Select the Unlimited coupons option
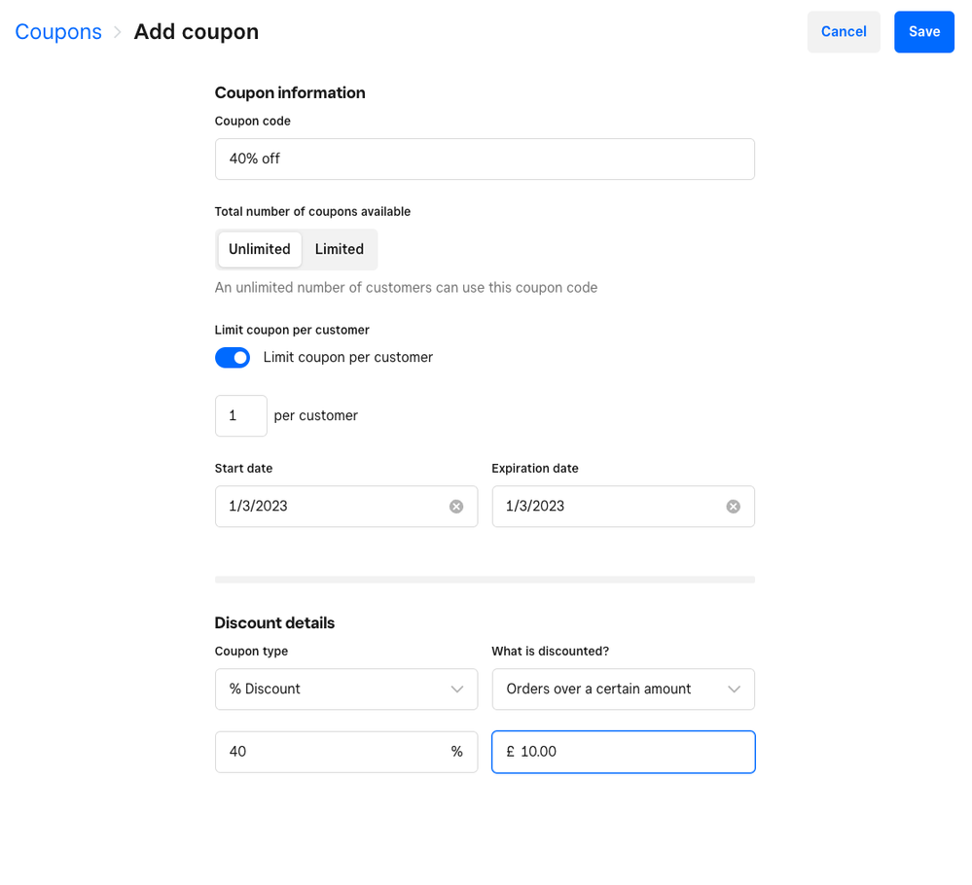This screenshot has height=885, width=972. (x=260, y=250)
